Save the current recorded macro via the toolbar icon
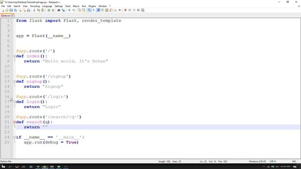301x169 pixels. [143, 10]
